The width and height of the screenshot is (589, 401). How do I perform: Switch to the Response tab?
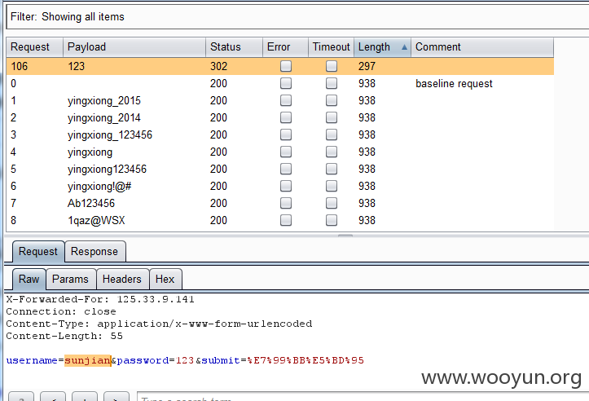pyautogui.click(x=95, y=251)
